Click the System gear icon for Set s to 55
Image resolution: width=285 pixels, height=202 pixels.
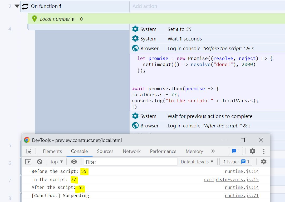coord(135,29)
